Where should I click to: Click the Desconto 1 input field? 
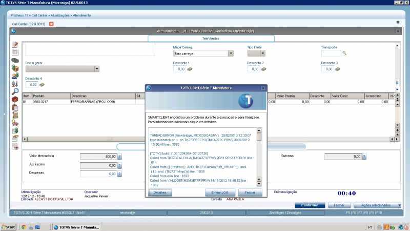(x=180, y=69)
